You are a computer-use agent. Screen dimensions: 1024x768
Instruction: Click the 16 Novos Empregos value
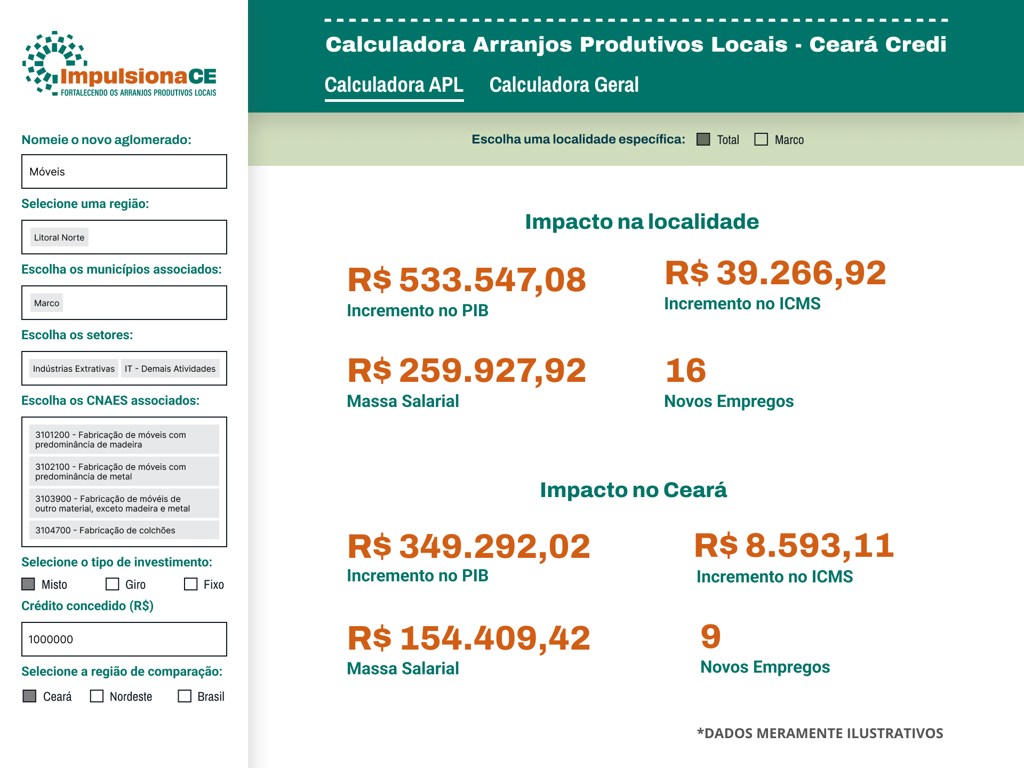tap(686, 371)
